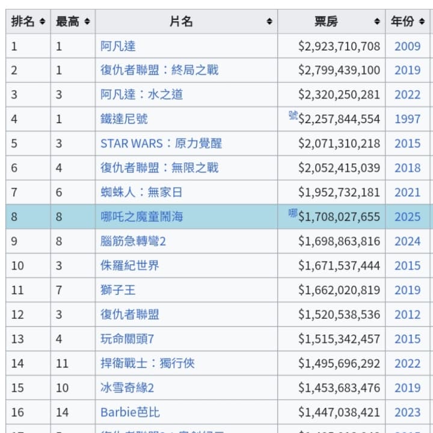Open footnote 號 beside Titanic's gross

point(293,115)
